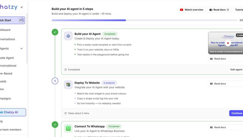Click 'Test replies in the playground before going live'
Image resolution: width=243 pixels, height=137 pixels.
click(x=103, y=54)
